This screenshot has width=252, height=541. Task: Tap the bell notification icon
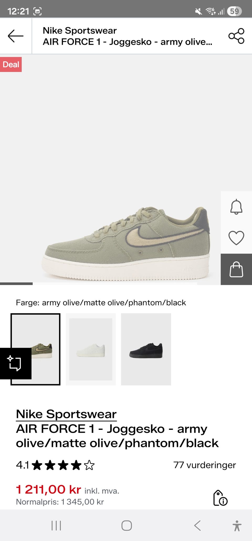pos(236,207)
